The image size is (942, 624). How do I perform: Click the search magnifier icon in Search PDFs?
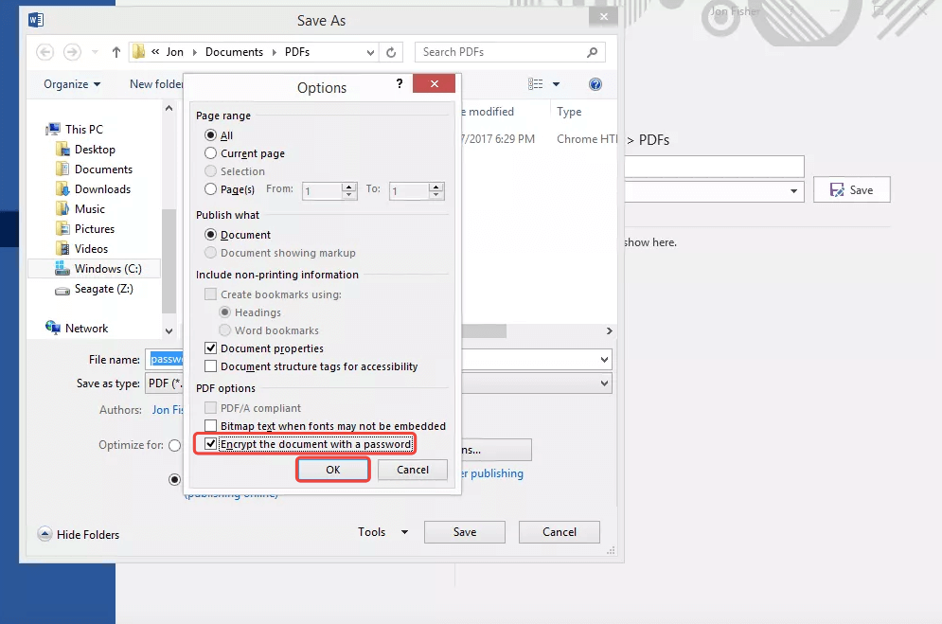pyautogui.click(x=602, y=52)
